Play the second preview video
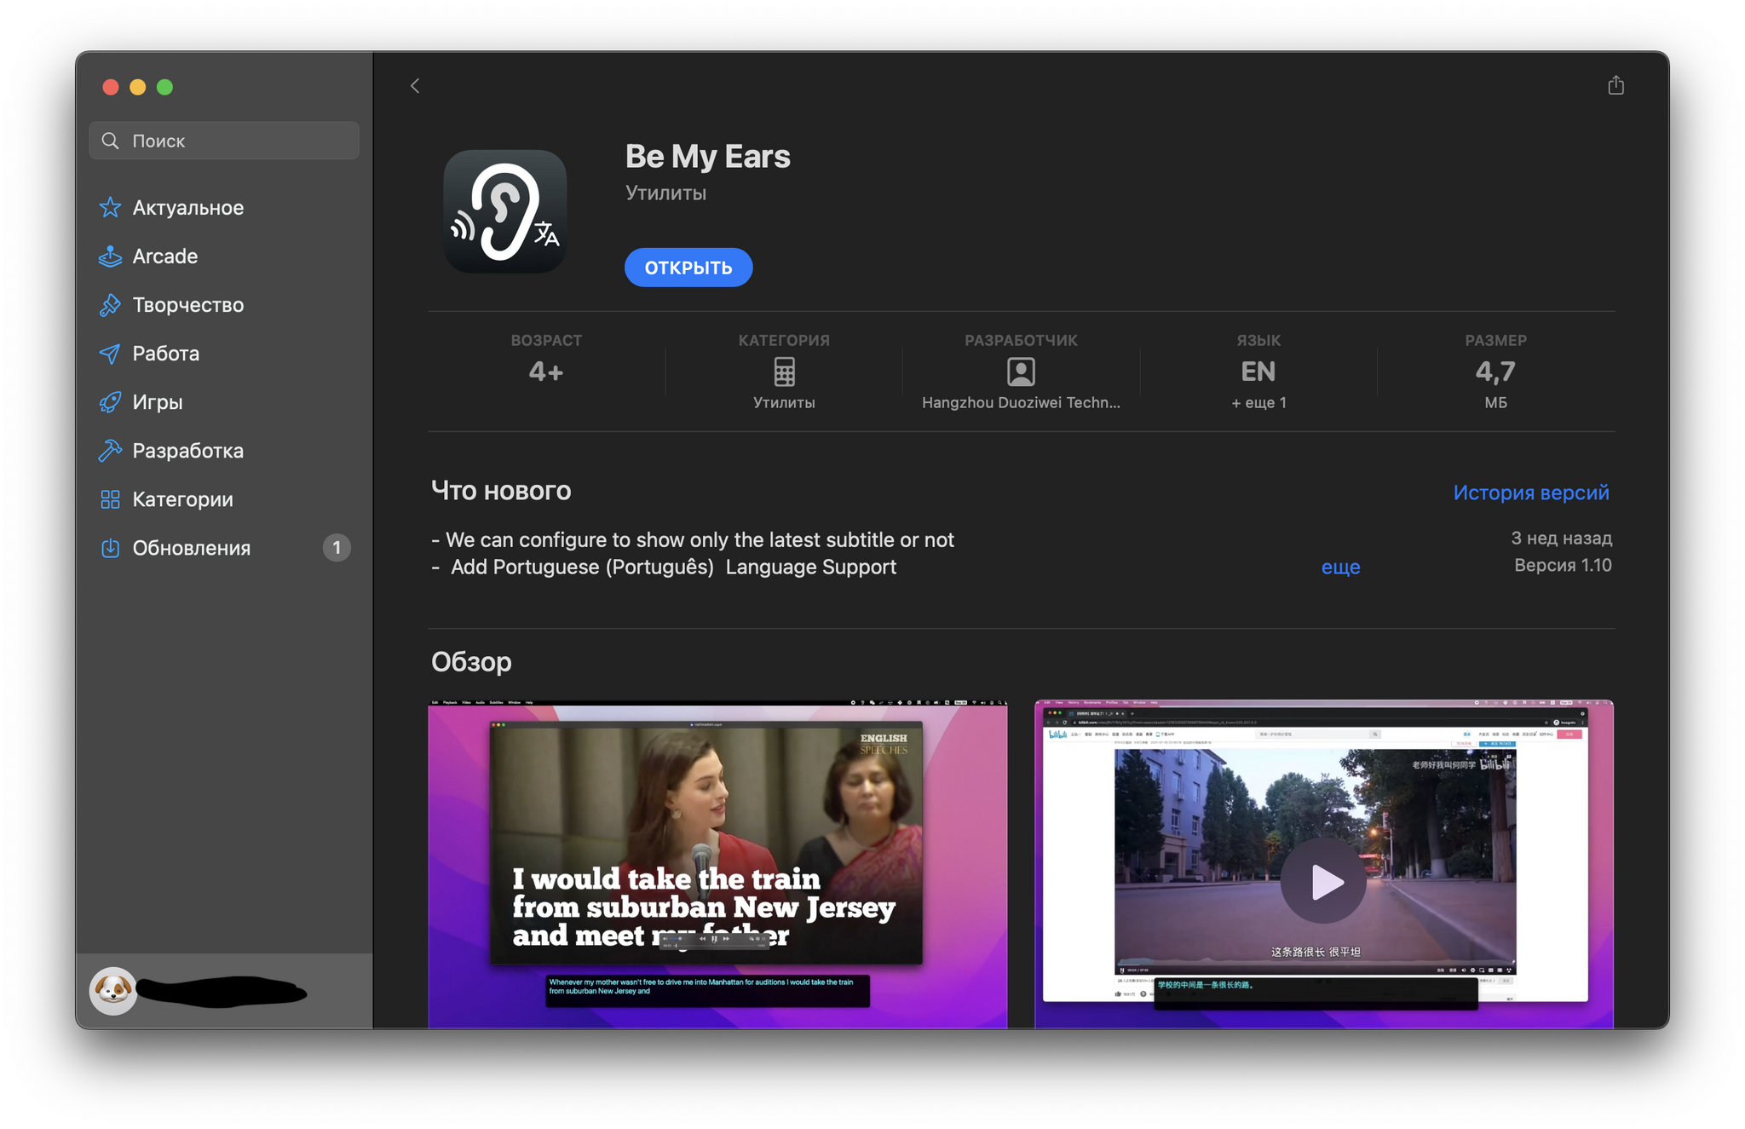Screen dimensions: 1745x1129 pos(1323,881)
